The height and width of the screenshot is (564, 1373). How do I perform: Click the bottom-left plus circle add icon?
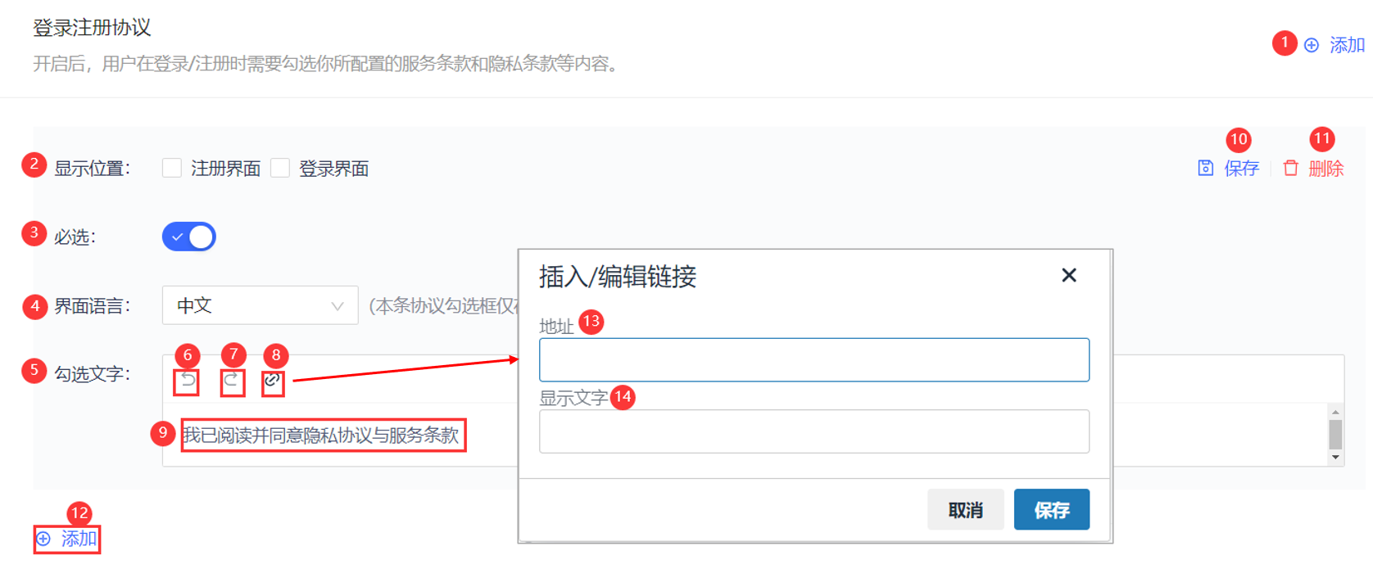tap(44, 539)
